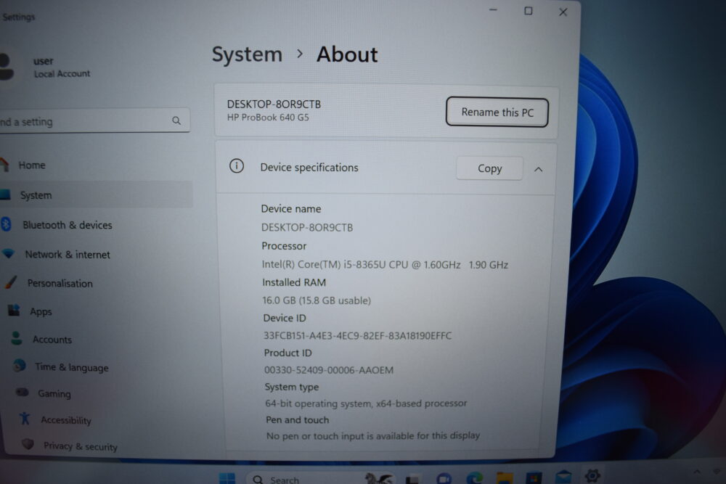
Task: Open the Home page in Settings sidebar
Action: point(31,165)
